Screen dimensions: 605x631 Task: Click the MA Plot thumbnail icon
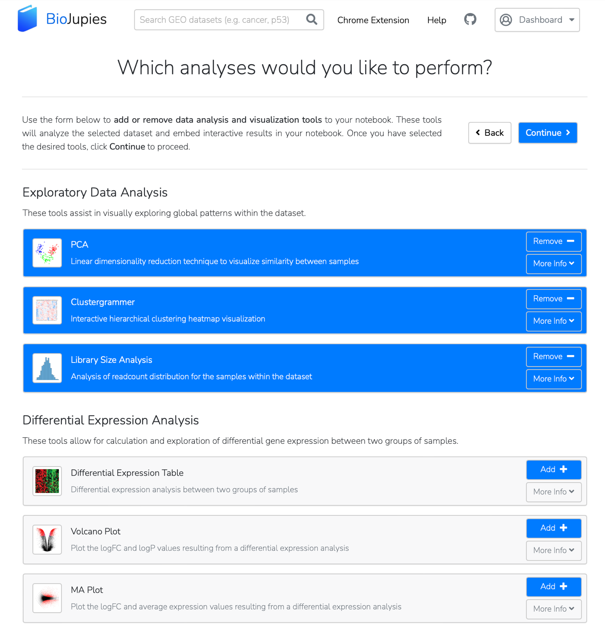point(47,598)
